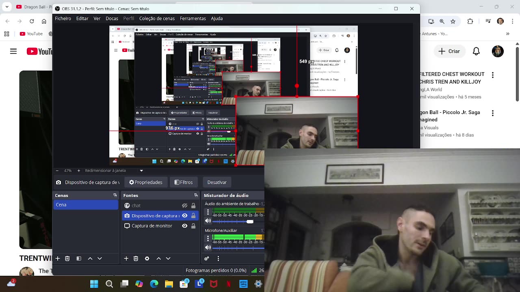The width and height of the screenshot is (520, 292).
Task: Open File Explorer from taskbar
Action: click(169, 284)
